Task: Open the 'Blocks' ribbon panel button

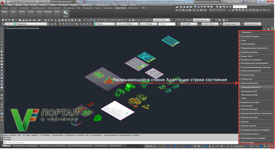Action: coord(5,14)
